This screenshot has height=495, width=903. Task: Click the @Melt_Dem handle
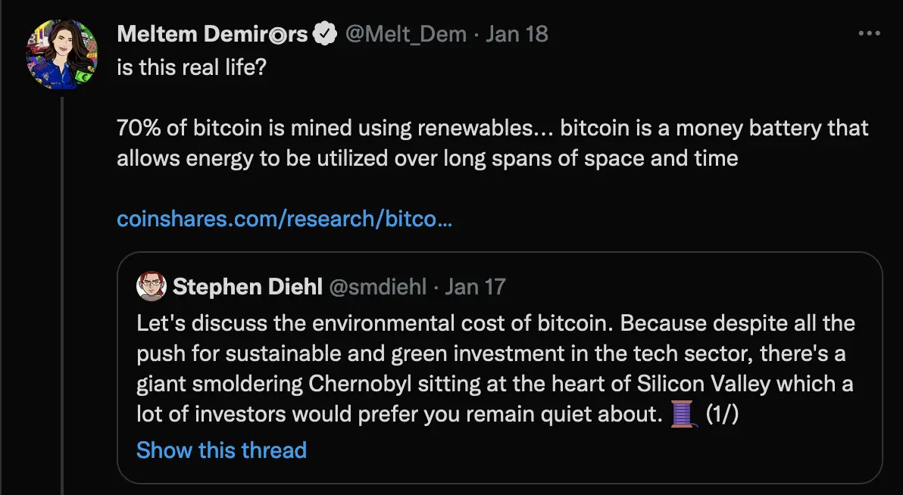[405, 35]
